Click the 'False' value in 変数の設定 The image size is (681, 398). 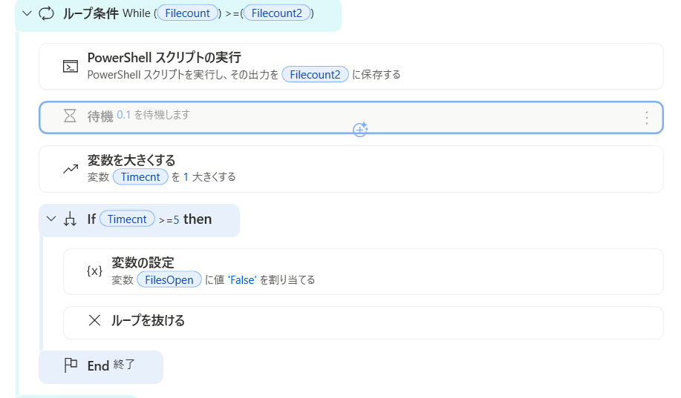(242, 280)
